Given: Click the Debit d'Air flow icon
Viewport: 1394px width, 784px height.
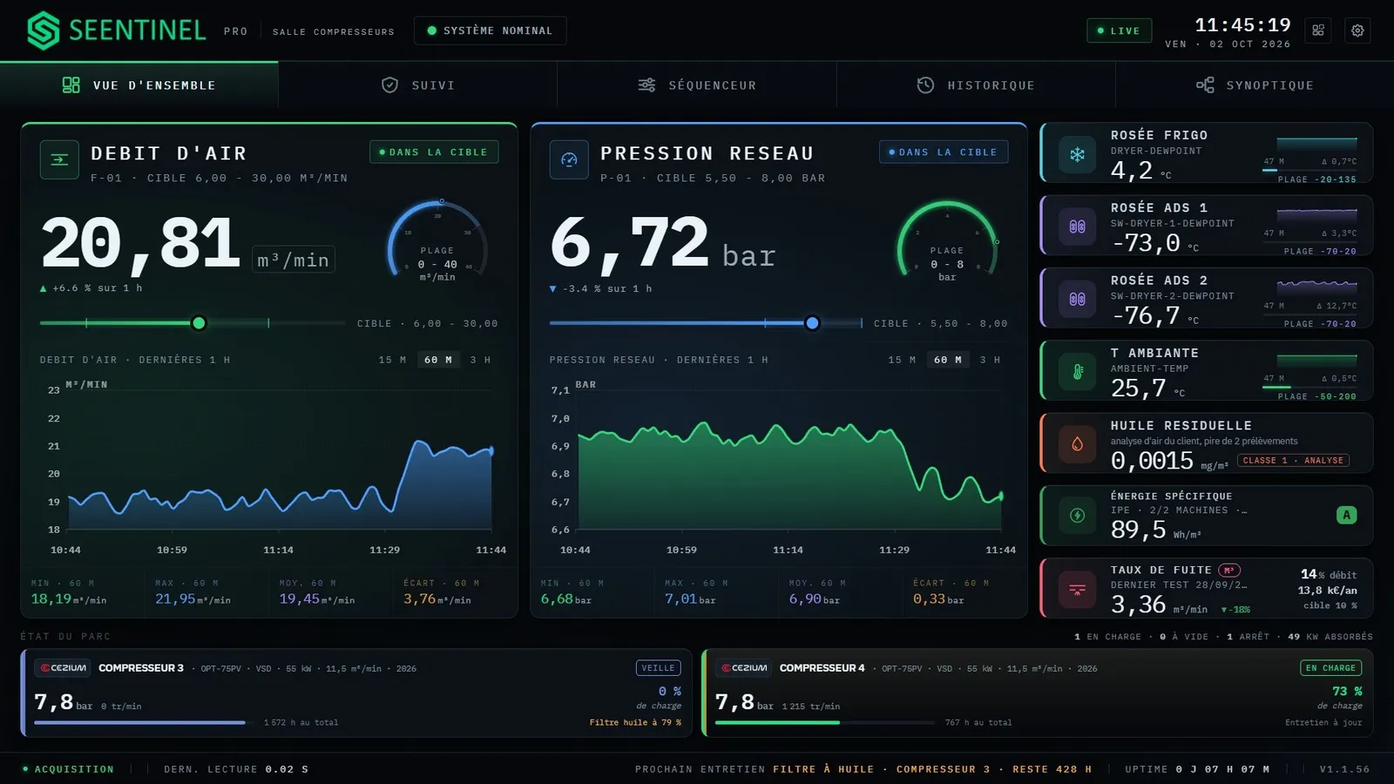Looking at the screenshot, I should (59, 159).
